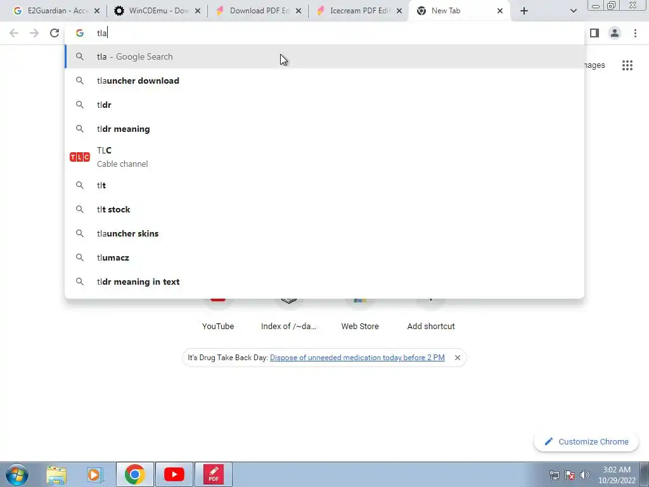Choose 'tlauncher download' suggestion

tap(324, 81)
